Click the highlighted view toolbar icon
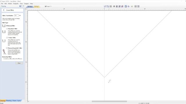The width and height of the screenshot is (186, 104). click(126, 6)
